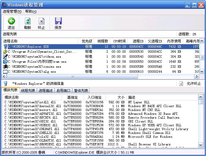The height and width of the screenshot is (156, 206).
Task: Click the ram.exe gear icon
Action: click(5, 62)
